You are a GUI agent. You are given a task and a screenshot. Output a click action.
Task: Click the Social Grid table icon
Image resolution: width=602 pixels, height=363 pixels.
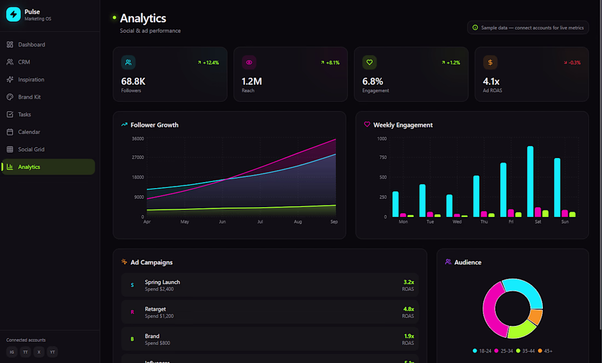click(x=10, y=149)
